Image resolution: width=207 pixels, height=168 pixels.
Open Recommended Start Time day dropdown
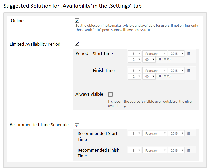[x=135, y=133]
